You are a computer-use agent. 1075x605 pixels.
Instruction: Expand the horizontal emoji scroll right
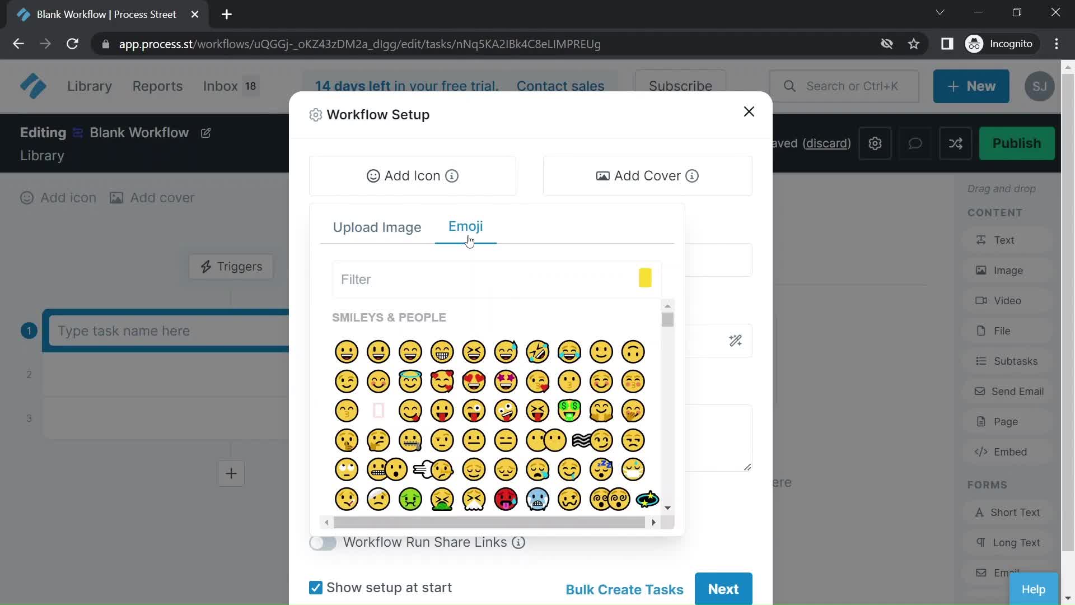(x=653, y=522)
